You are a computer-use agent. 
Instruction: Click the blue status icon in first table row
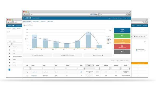(81, 72)
